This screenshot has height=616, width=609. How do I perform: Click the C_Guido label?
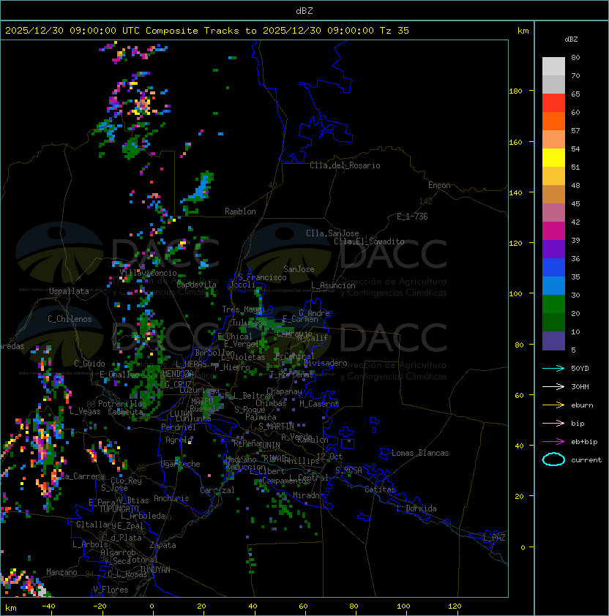[x=89, y=364]
